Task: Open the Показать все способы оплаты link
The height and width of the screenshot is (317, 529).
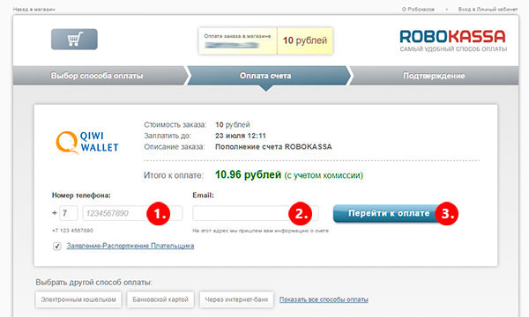Action: tap(324, 299)
